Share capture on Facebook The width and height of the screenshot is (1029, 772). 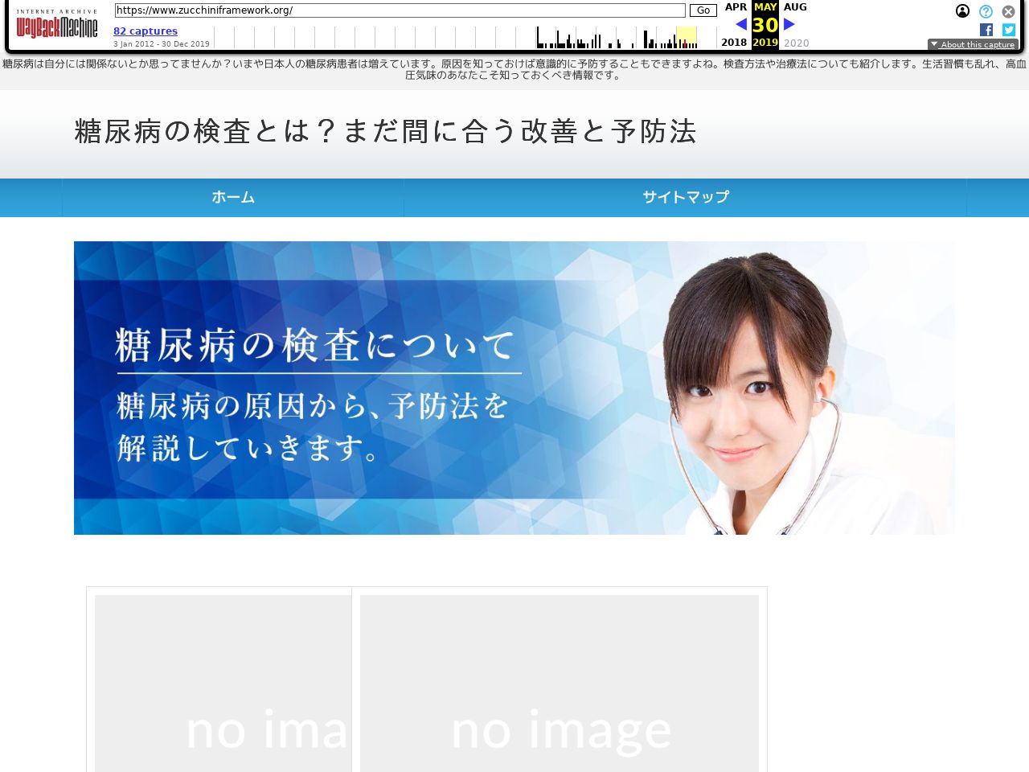[x=986, y=30]
